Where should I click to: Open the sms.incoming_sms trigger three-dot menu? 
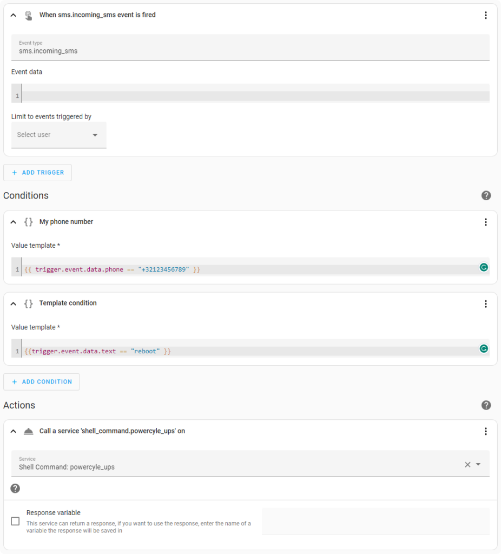click(x=485, y=15)
